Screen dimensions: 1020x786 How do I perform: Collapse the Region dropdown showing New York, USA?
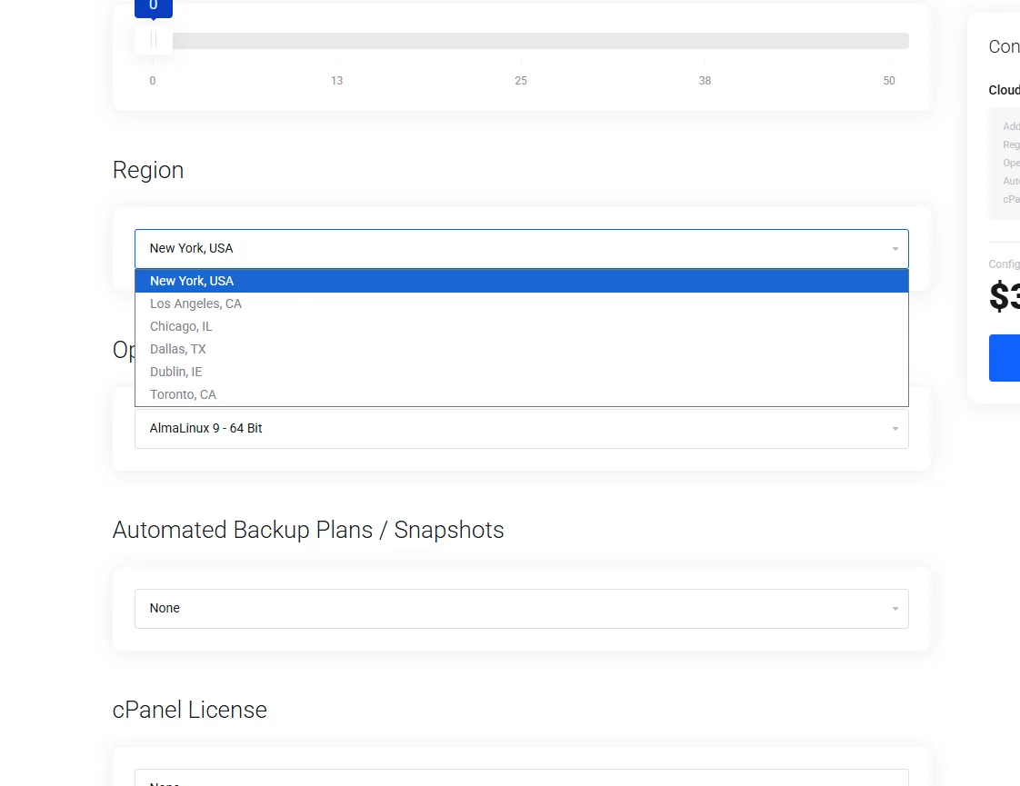(x=521, y=248)
